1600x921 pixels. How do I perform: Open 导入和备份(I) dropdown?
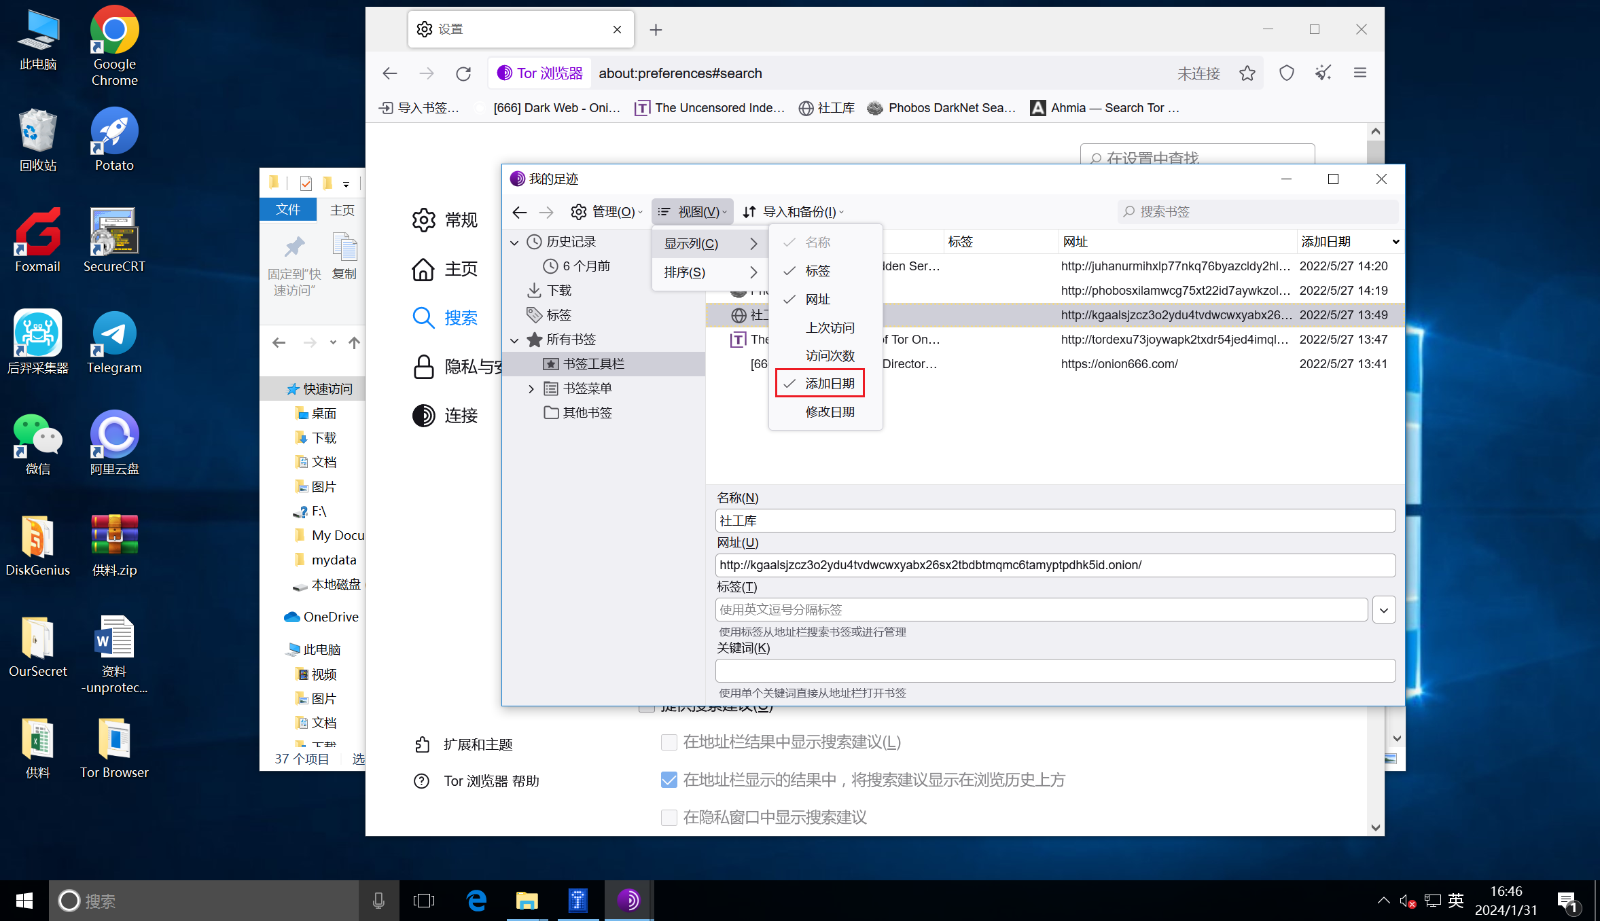(x=793, y=212)
